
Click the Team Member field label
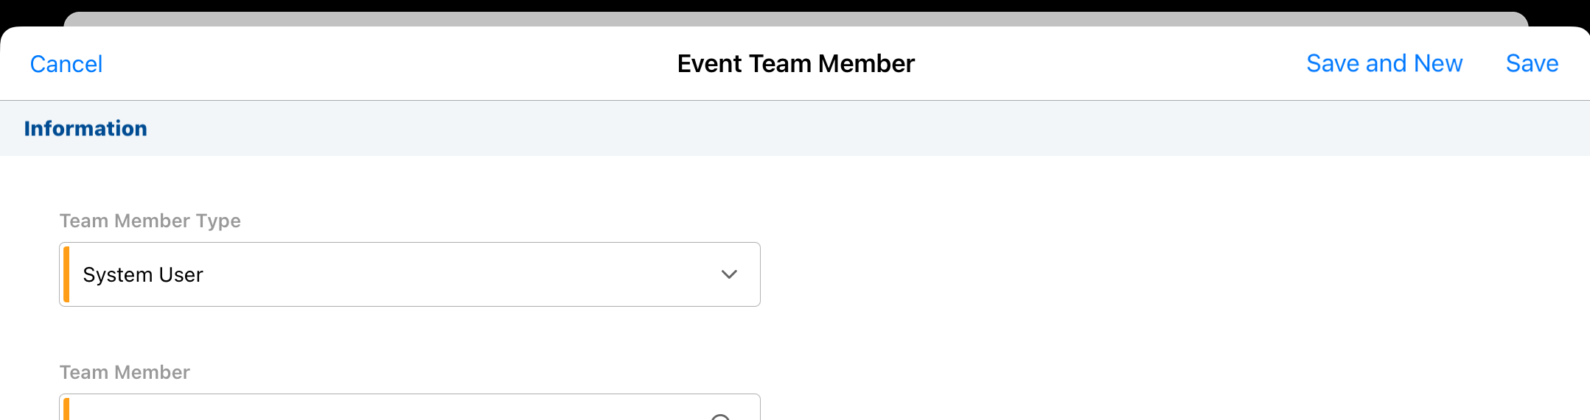click(x=125, y=372)
